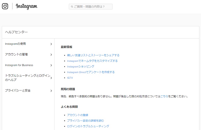The image size is (201, 130).
Task: Click the Instagram wordmark logo
Action: (27, 6)
